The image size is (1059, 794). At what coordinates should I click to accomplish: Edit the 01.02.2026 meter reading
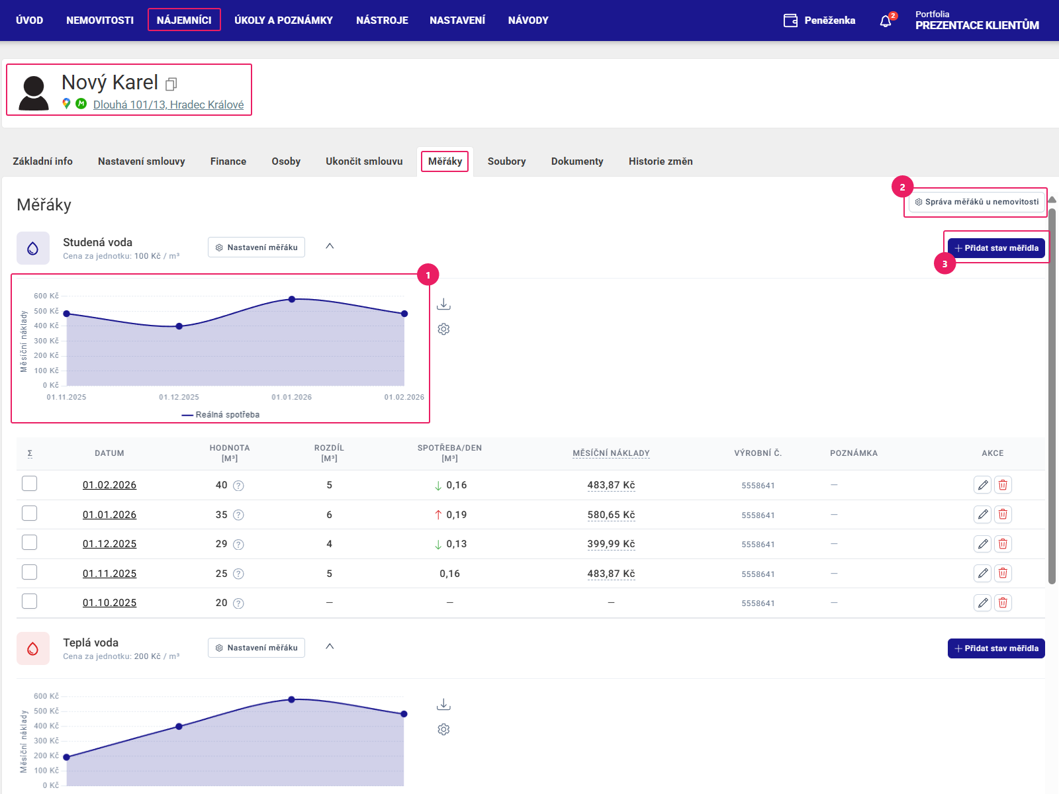(x=983, y=485)
